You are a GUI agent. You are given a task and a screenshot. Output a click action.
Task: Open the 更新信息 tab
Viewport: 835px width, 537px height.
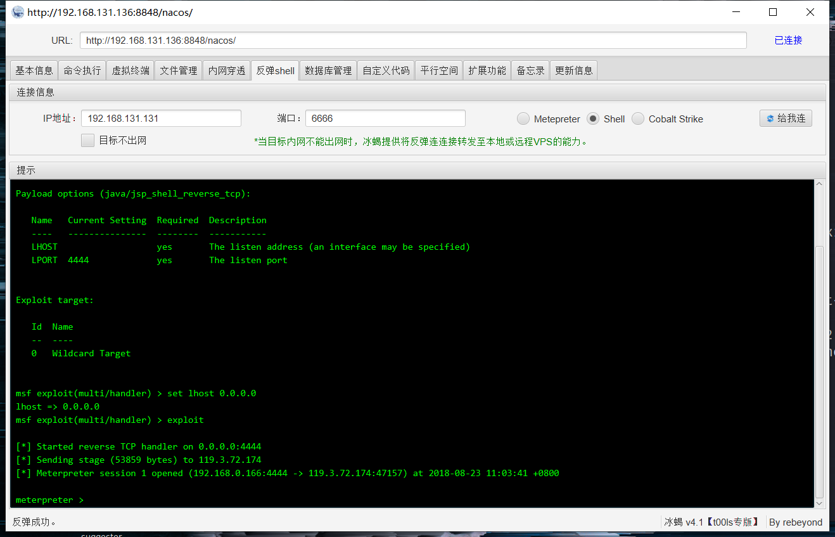[x=573, y=70]
